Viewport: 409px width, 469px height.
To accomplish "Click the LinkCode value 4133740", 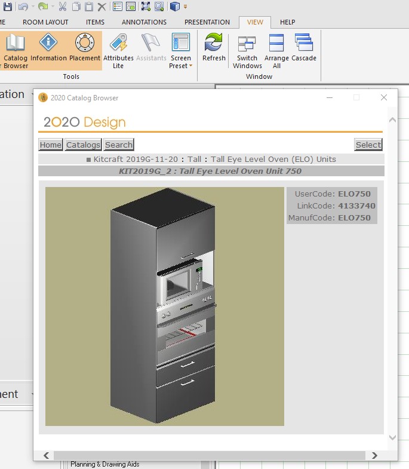I will pyautogui.click(x=356, y=206).
